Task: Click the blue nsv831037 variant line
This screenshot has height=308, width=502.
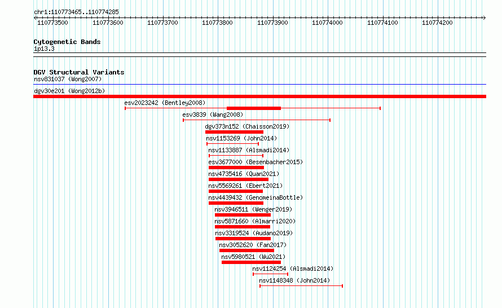Action: (x=259, y=85)
